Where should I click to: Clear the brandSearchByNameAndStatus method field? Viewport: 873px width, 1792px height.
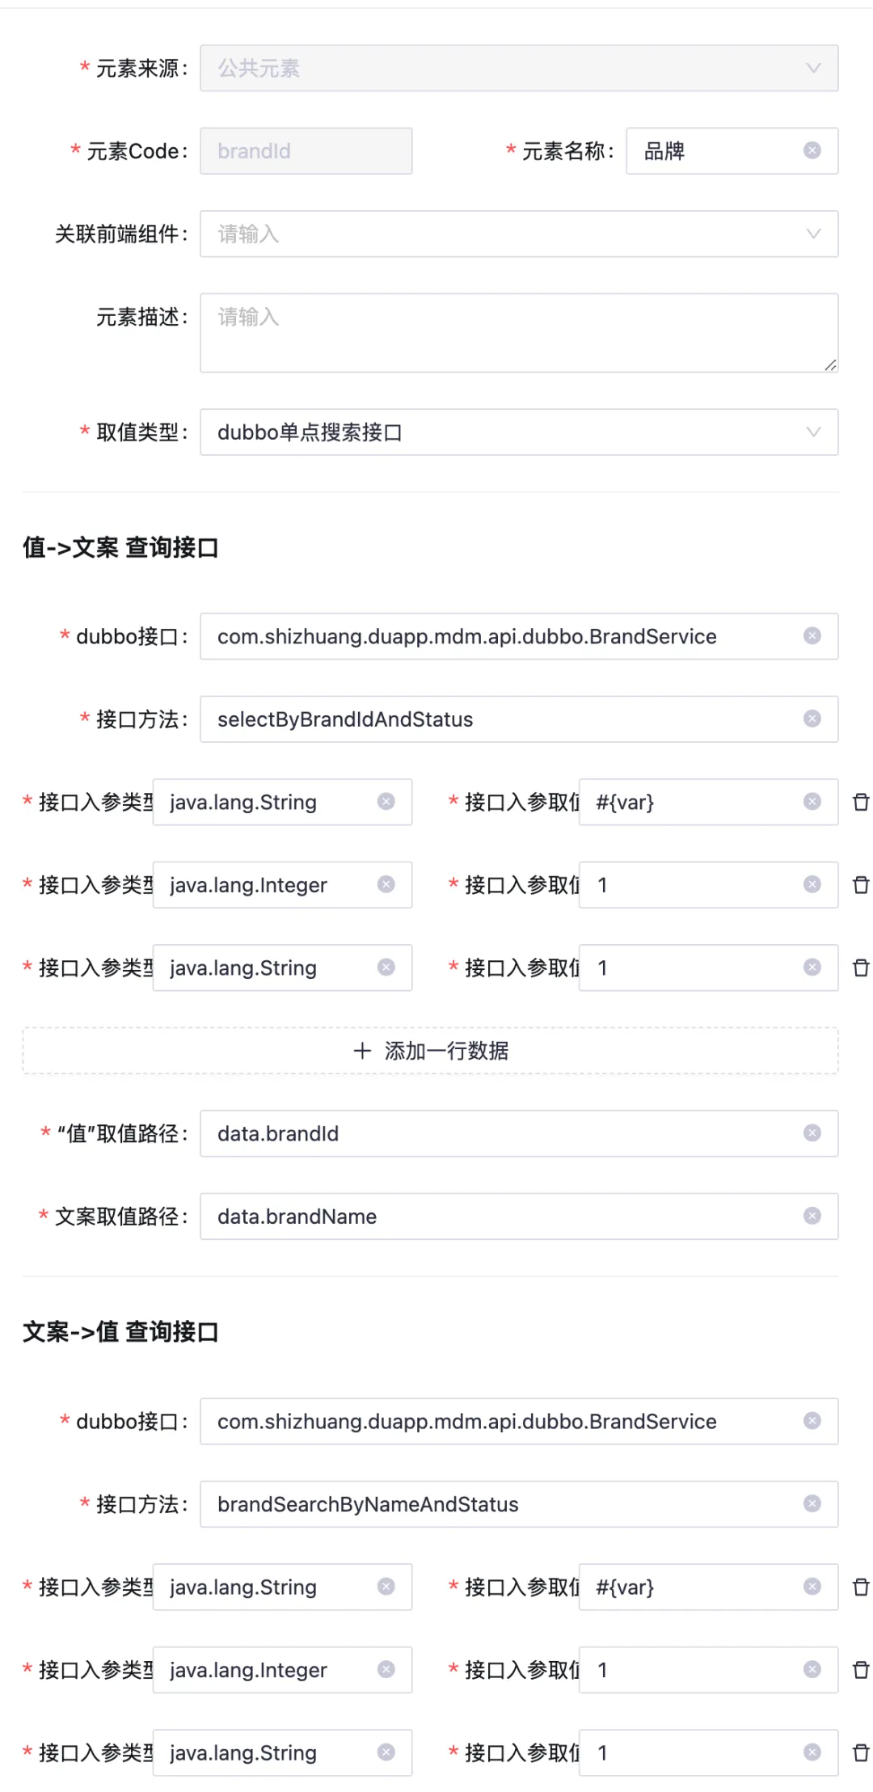coord(812,1503)
